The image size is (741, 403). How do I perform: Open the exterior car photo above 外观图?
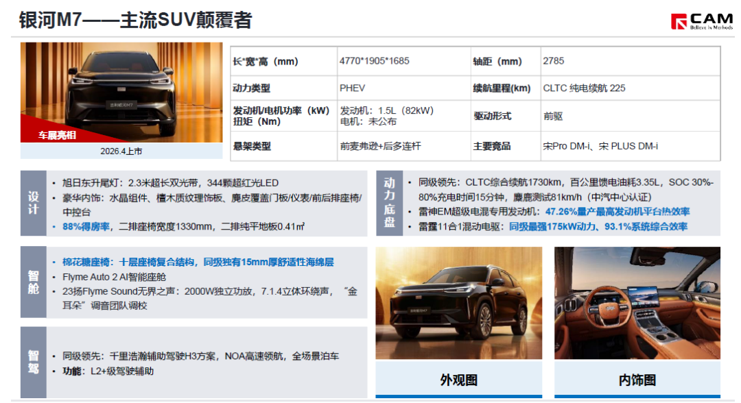pos(459,303)
